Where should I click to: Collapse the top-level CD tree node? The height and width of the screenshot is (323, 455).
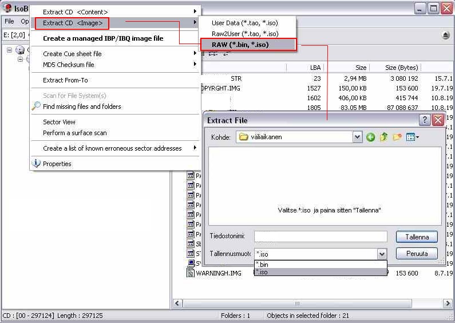point(10,50)
